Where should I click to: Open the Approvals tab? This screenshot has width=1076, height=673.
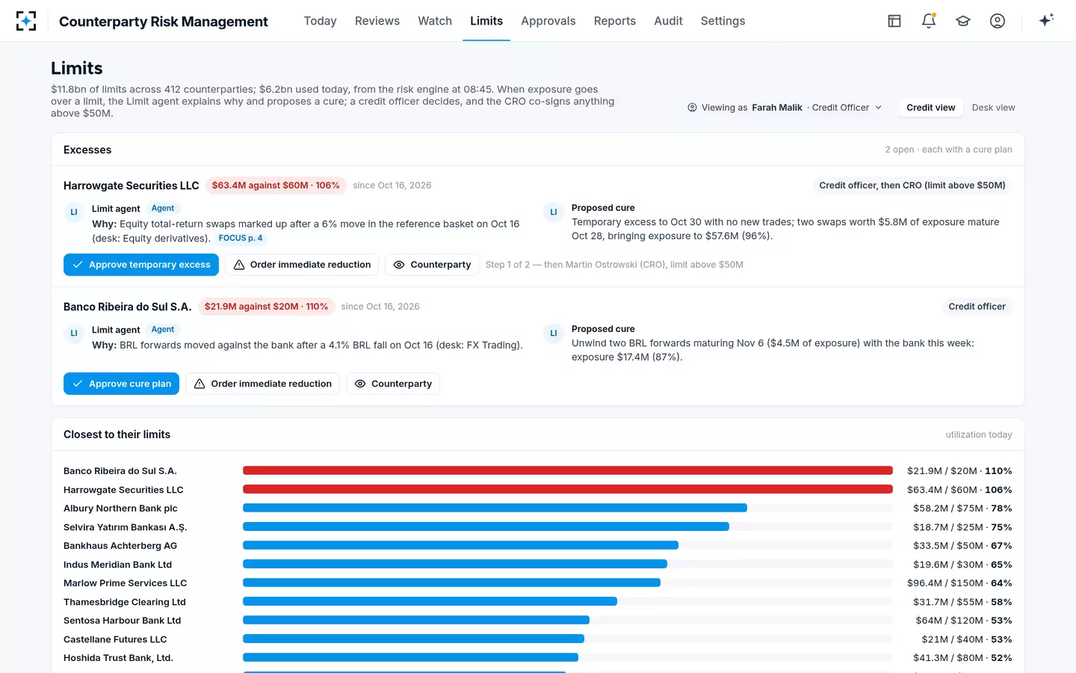click(x=548, y=21)
